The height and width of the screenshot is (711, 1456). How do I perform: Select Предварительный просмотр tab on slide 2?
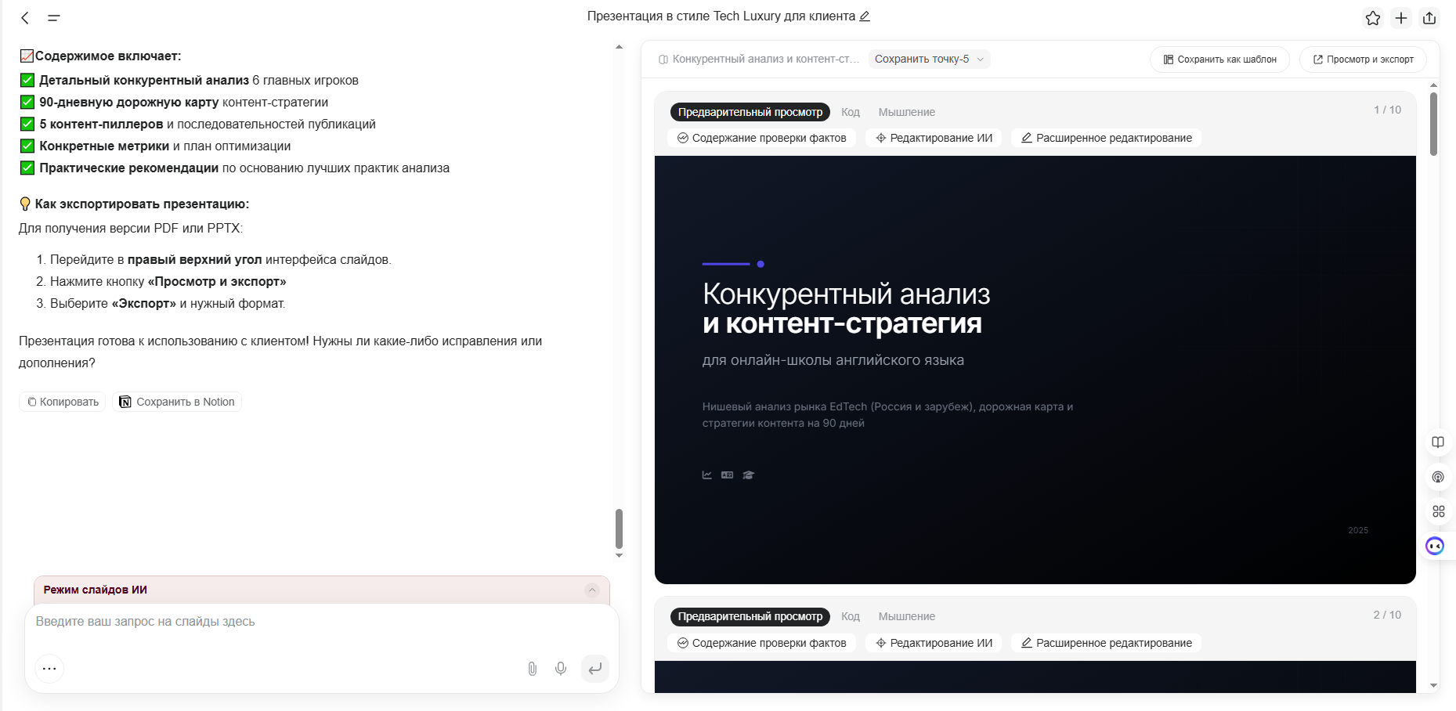[750, 616]
